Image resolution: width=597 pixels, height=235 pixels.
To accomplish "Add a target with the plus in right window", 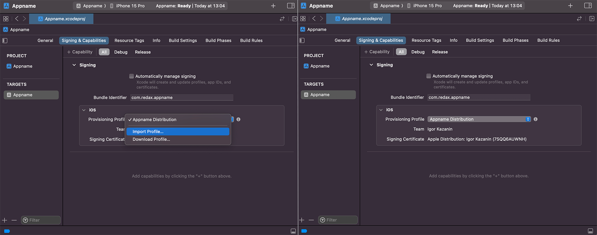I will coord(302,220).
